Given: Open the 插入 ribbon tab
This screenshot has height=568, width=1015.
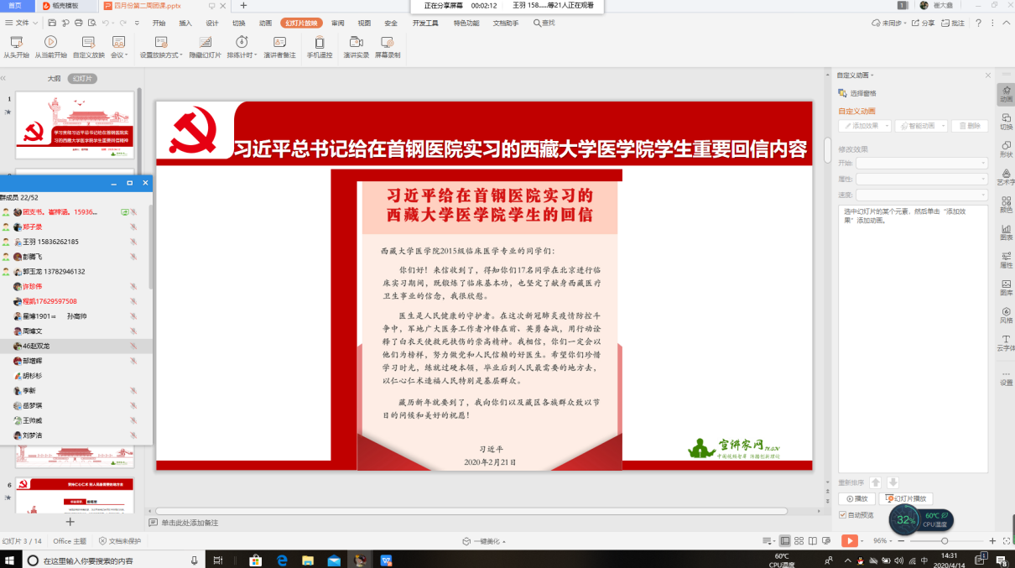Looking at the screenshot, I should point(185,23).
